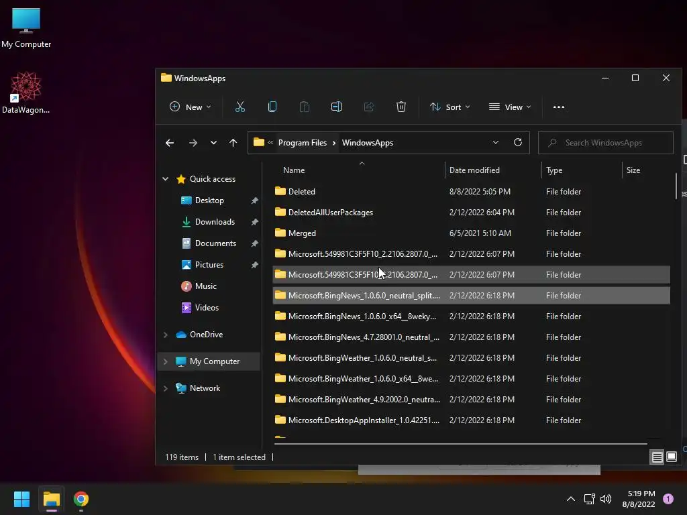Screen dimensions: 687x515
Task: Unpin Desktop from Quick access
Action: (x=254, y=201)
